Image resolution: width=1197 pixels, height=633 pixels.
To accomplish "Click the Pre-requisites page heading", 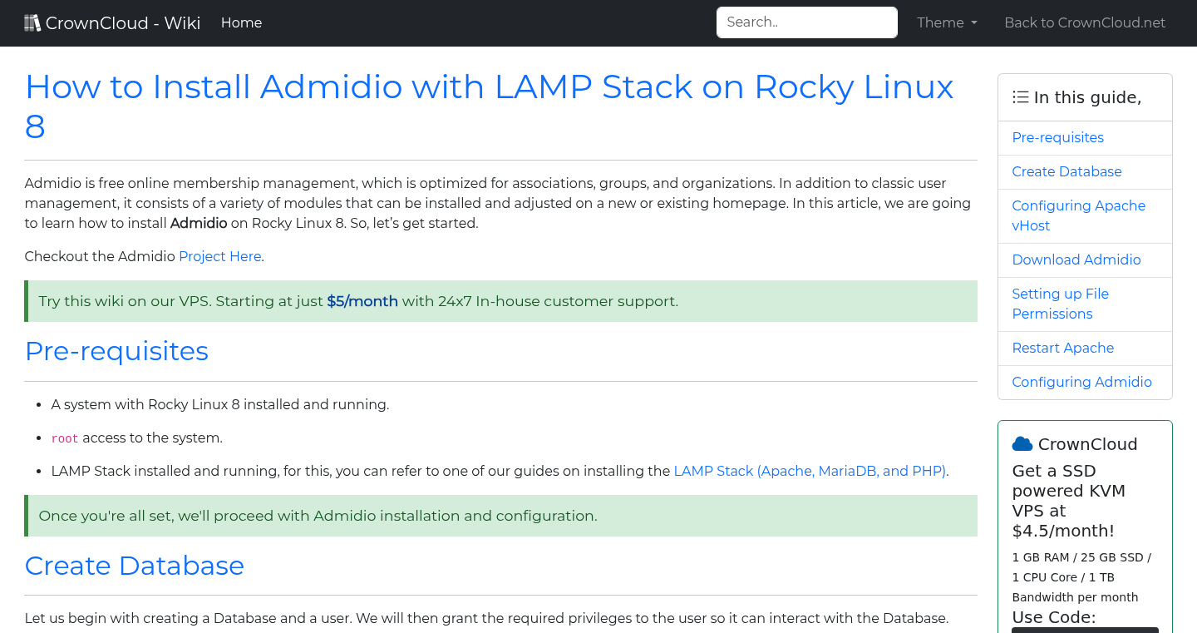I will click(116, 351).
